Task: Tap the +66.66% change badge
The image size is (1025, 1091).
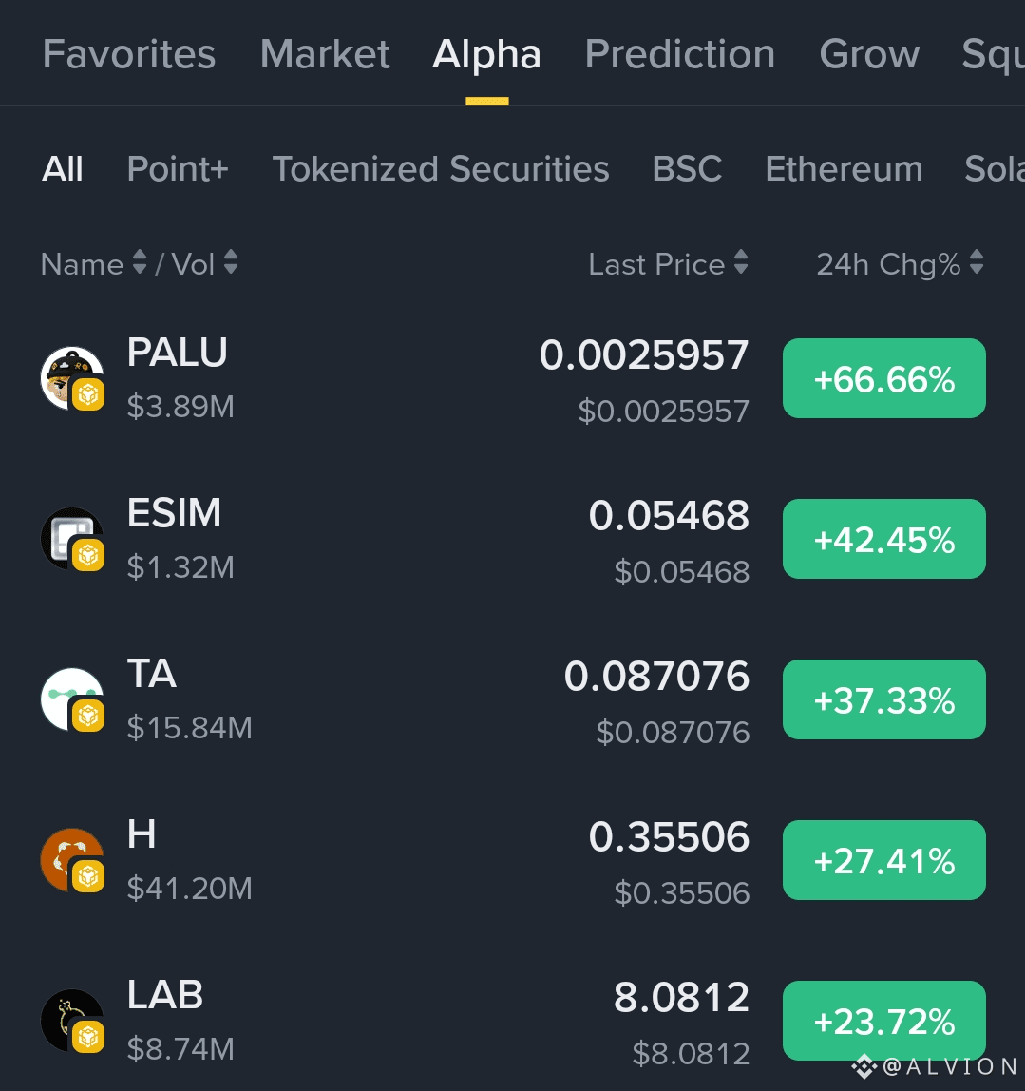Action: tap(883, 378)
